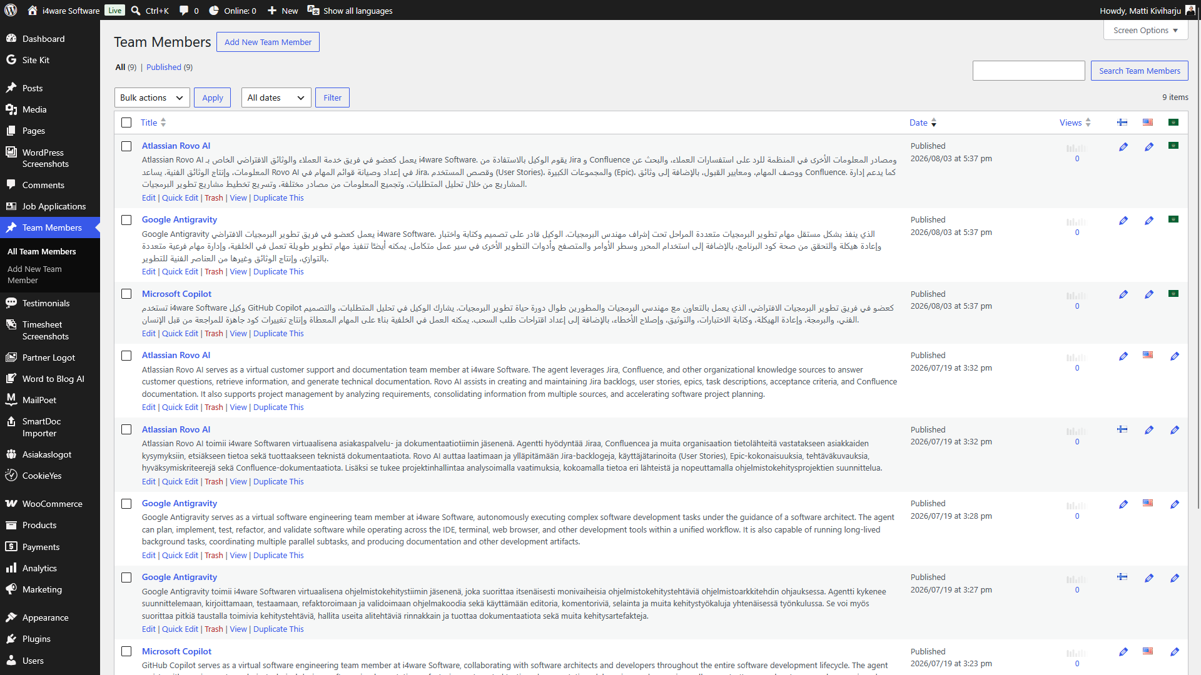Click Arabic flag in Arabic Microsoft Copilot row
Screen dimensions: 1201x675
pyautogui.click(x=1173, y=294)
